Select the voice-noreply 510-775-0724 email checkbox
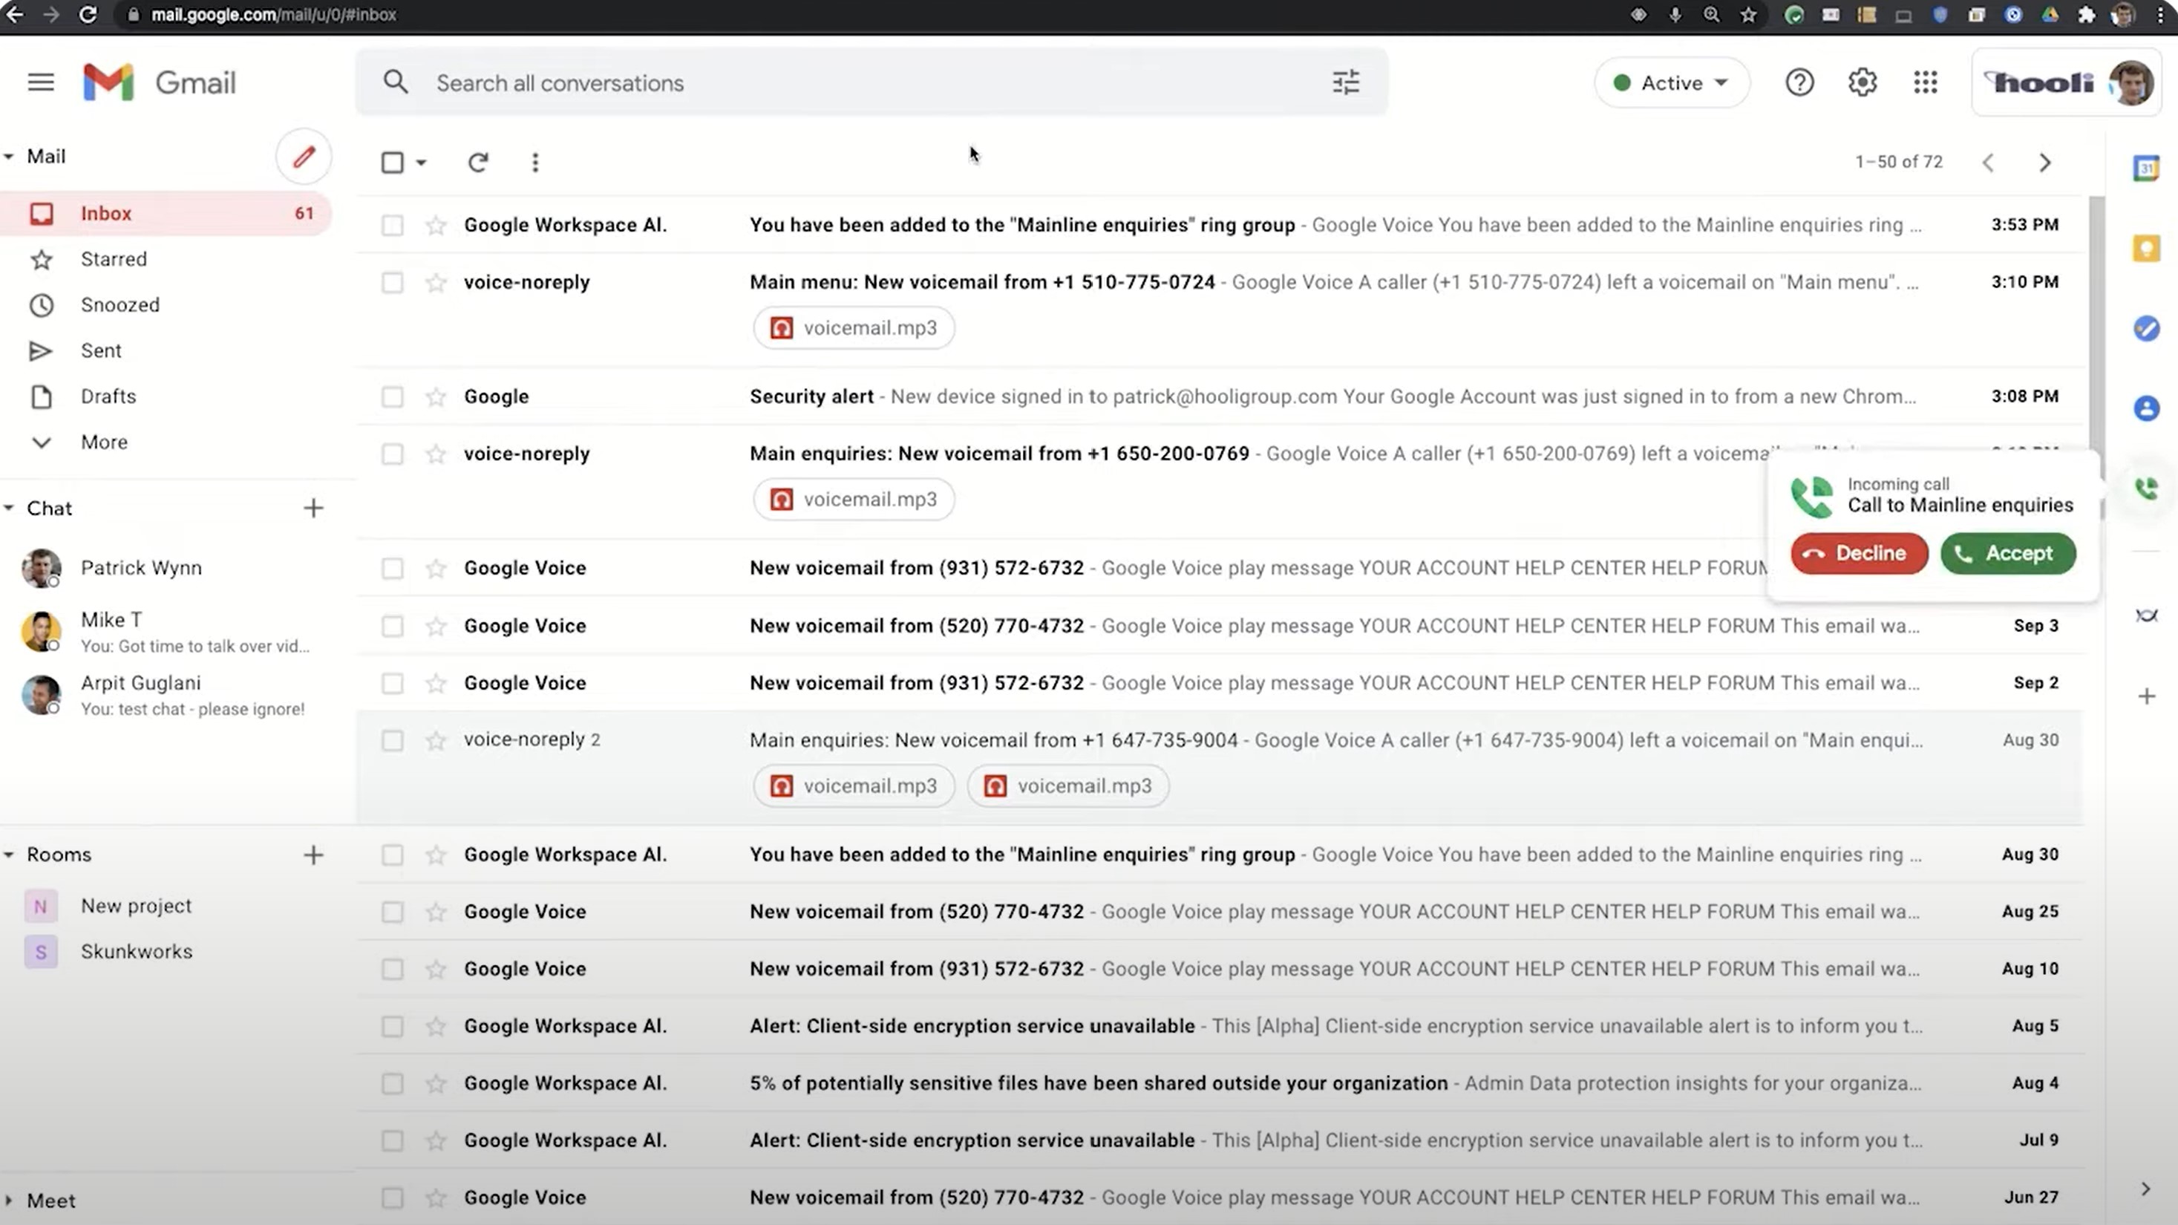2178x1225 pixels. click(392, 282)
